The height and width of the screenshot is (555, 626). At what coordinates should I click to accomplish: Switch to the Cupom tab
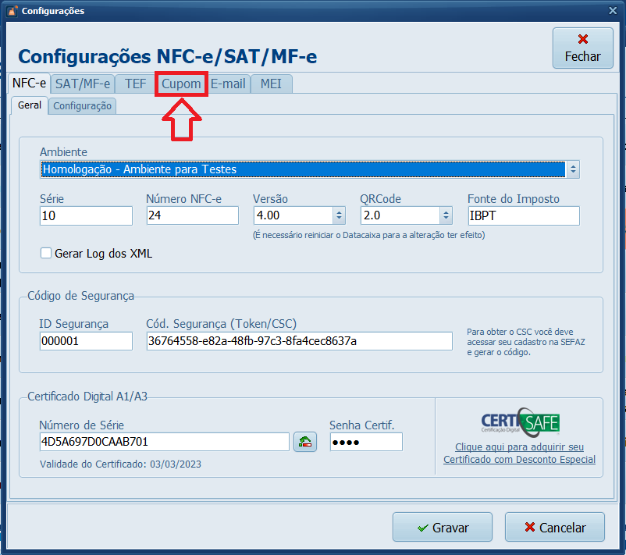click(181, 84)
